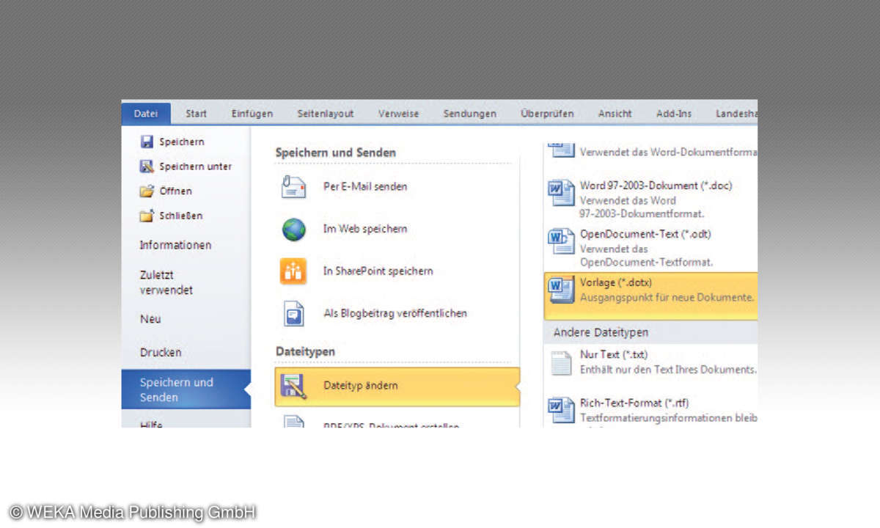Select Vorlage (*.dotx) file type
The width and height of the screenshot is (880, 528).
tap(651, 296)
